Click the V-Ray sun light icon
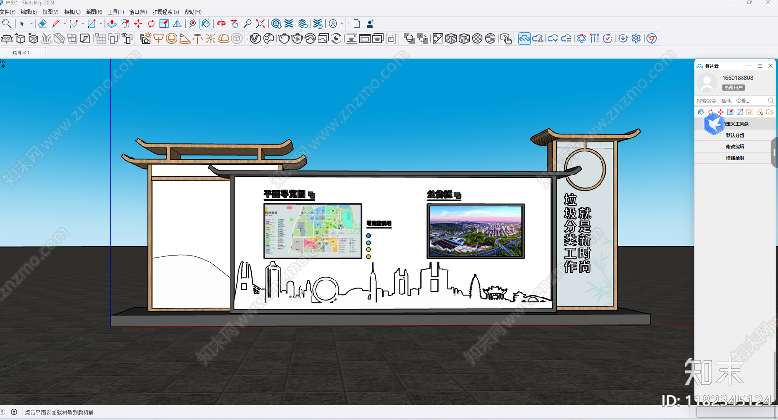The image size is (778, 420). [x=211, y=38]
